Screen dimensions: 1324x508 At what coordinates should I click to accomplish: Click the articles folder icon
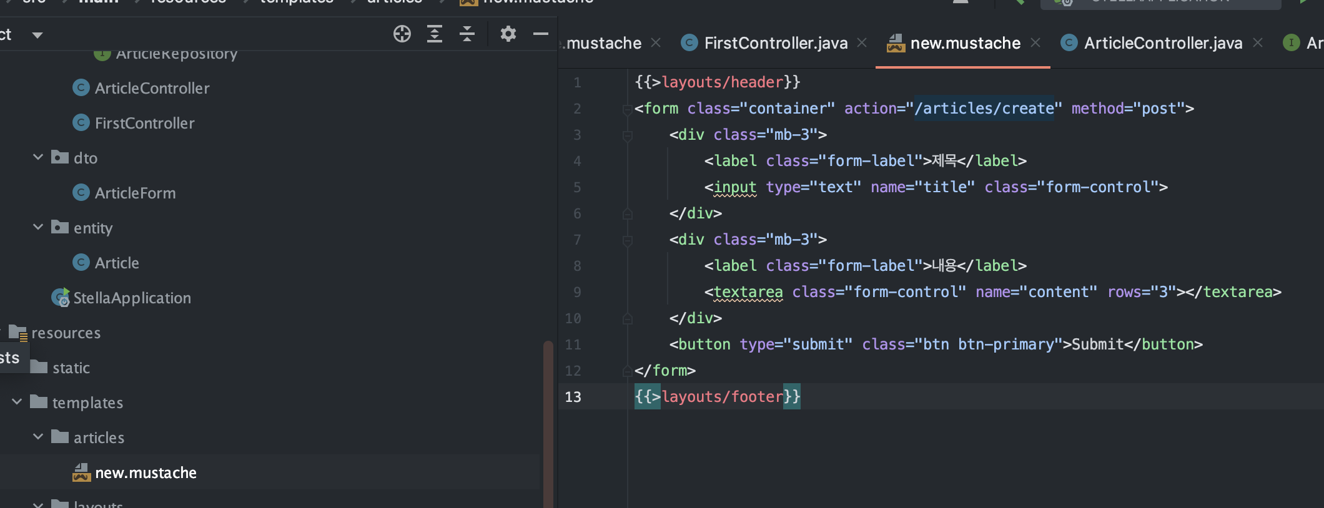60,436
